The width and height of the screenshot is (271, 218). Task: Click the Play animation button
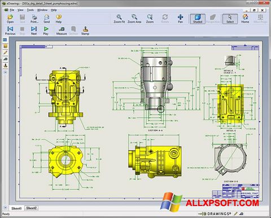(x=46, y=31)
